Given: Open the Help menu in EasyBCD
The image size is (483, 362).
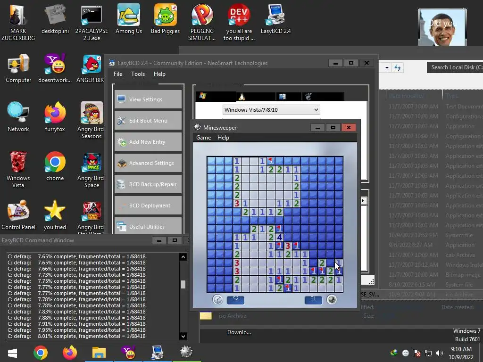Looking at the screenshot, I should [x=159, y=74].
